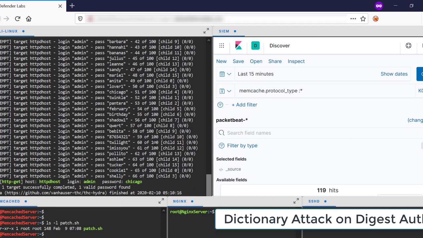Click the Kali terminal vertical scrollbar

pyautogui.click(x=209, y=185)
